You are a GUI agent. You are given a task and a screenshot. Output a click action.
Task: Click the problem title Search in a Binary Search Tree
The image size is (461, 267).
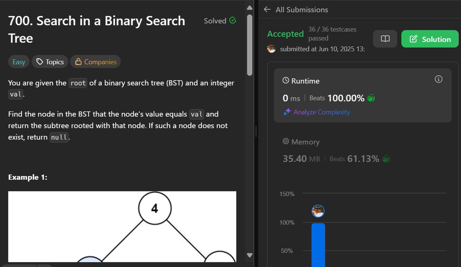point(96,29)
